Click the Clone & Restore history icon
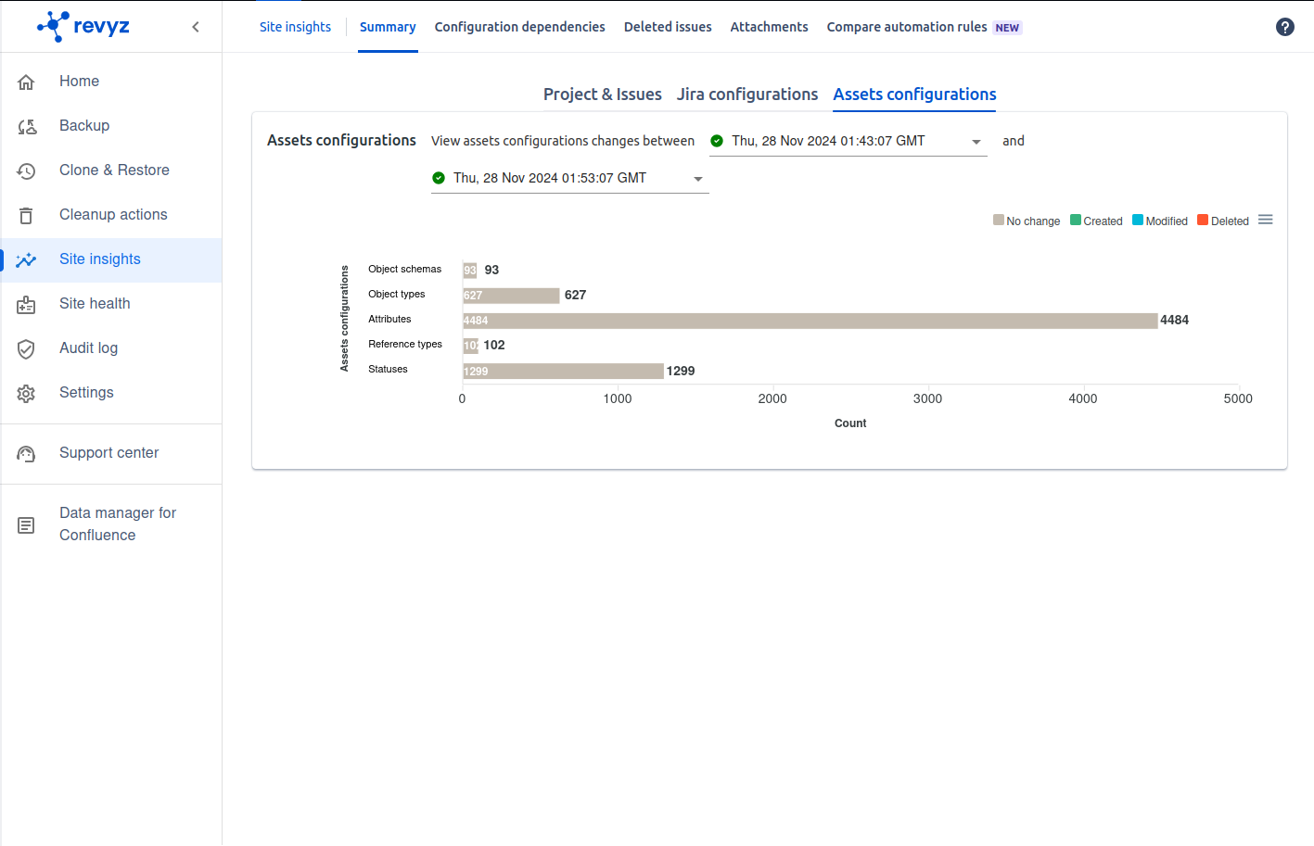The height and width of the screenshot is (846, 1314). [x=26, y=170]
